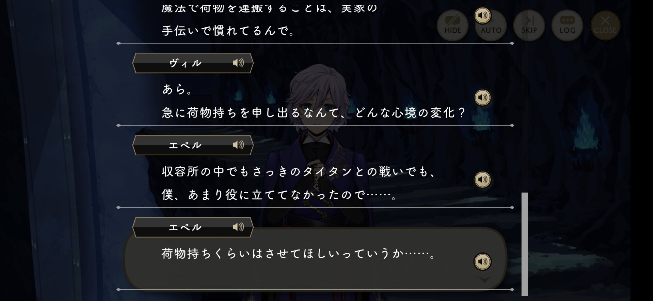Play voice on second エペル name tag
653x301 pixels.
[238, 227]
